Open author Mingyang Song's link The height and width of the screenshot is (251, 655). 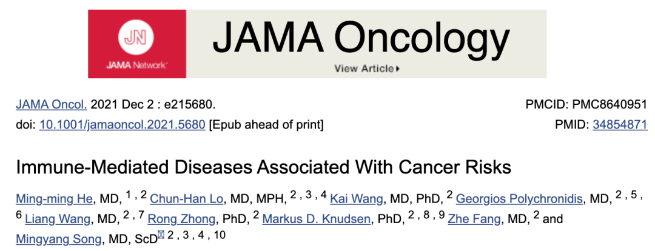click(58, 239)
